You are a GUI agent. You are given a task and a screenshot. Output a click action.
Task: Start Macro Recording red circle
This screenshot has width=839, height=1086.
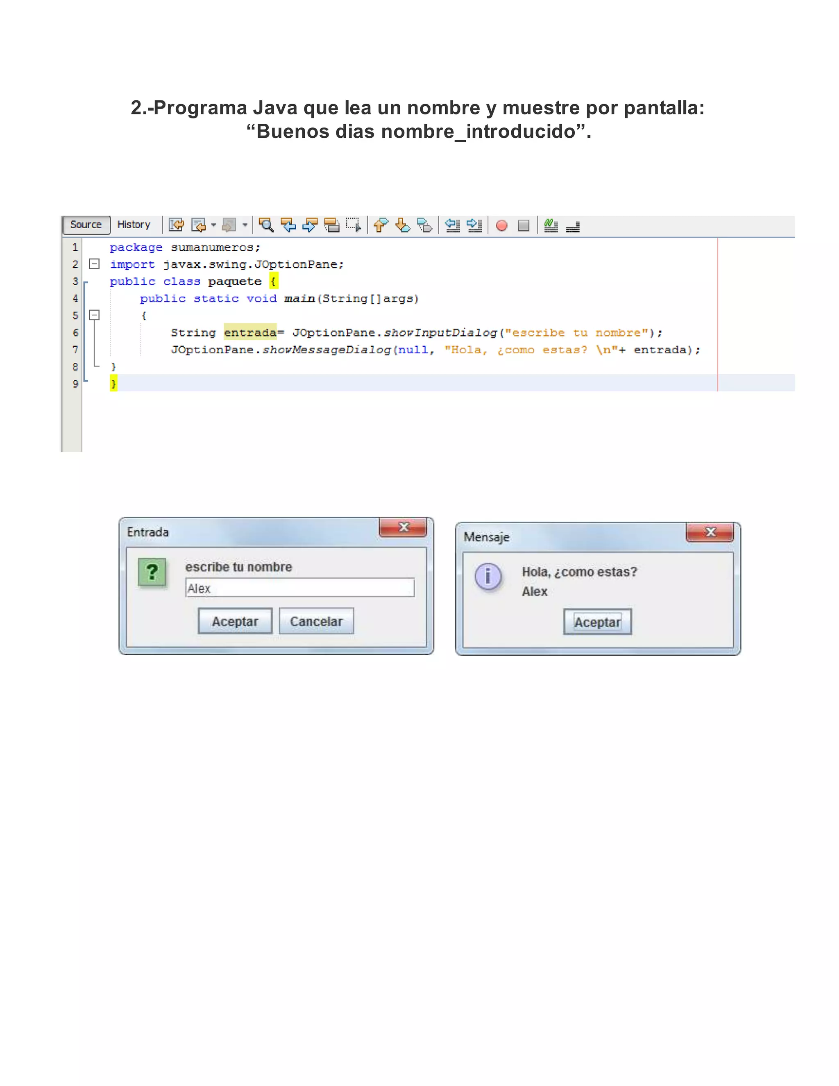(501, 226)
